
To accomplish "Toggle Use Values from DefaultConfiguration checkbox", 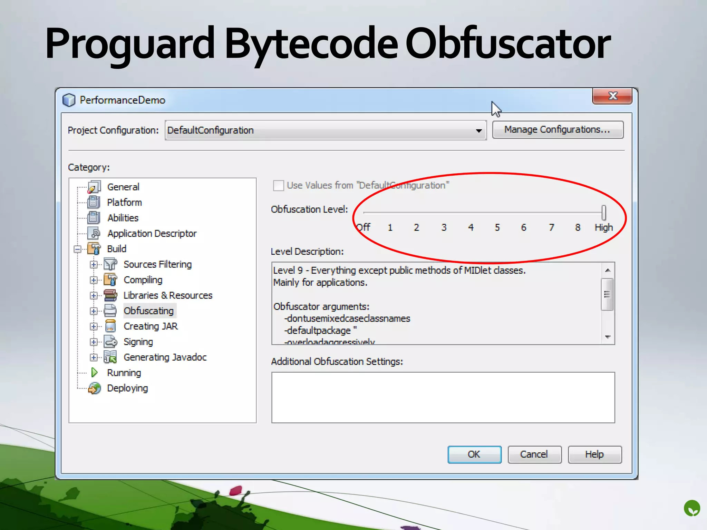I will (x=278, y=186).
